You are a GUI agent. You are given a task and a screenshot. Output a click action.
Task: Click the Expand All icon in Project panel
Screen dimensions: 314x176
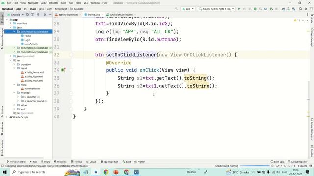33,15
